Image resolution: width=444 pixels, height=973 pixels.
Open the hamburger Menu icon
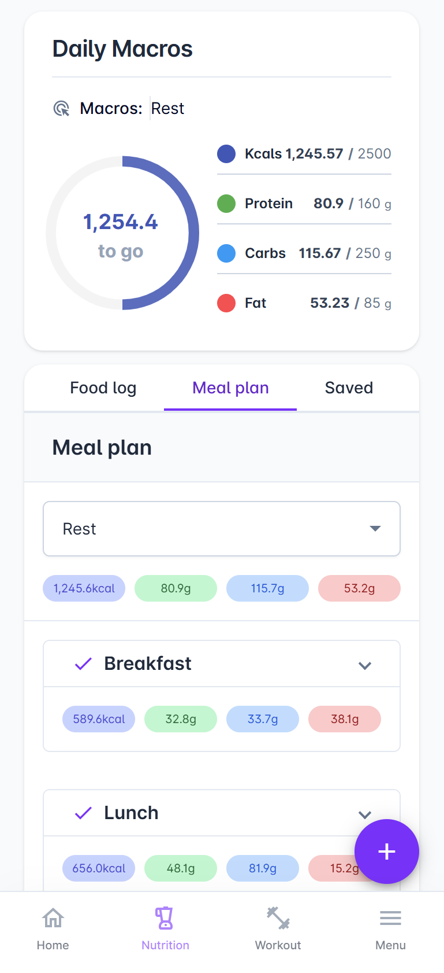390,918
